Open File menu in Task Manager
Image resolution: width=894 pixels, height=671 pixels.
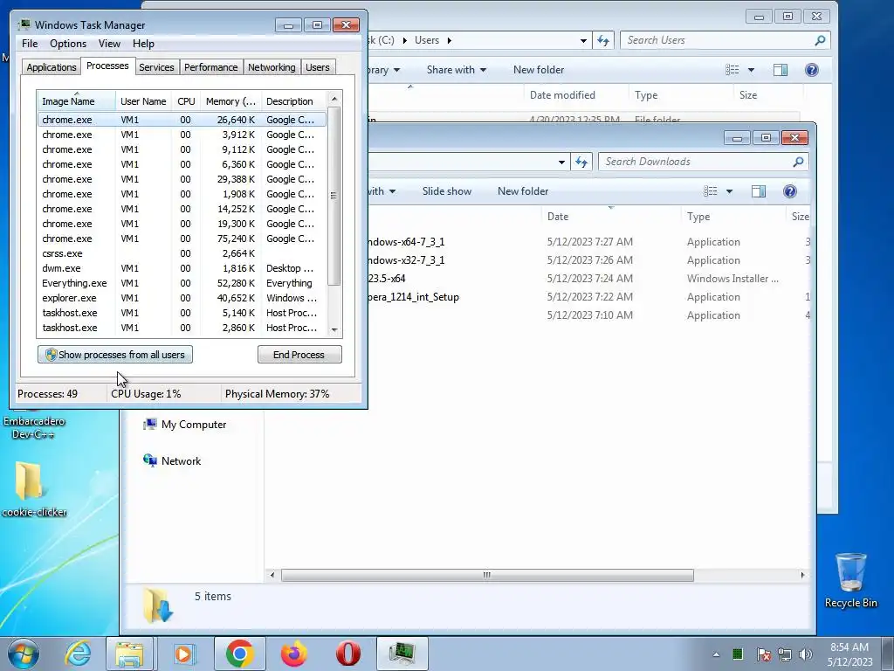30,44
